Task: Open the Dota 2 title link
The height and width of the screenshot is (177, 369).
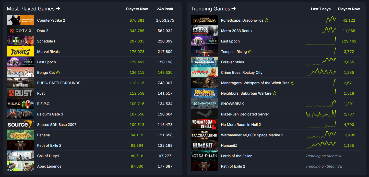Action: click(43, 31)
